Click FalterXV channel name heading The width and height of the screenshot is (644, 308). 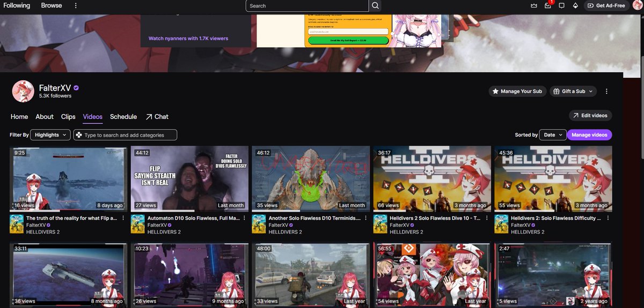pos(55,88)
